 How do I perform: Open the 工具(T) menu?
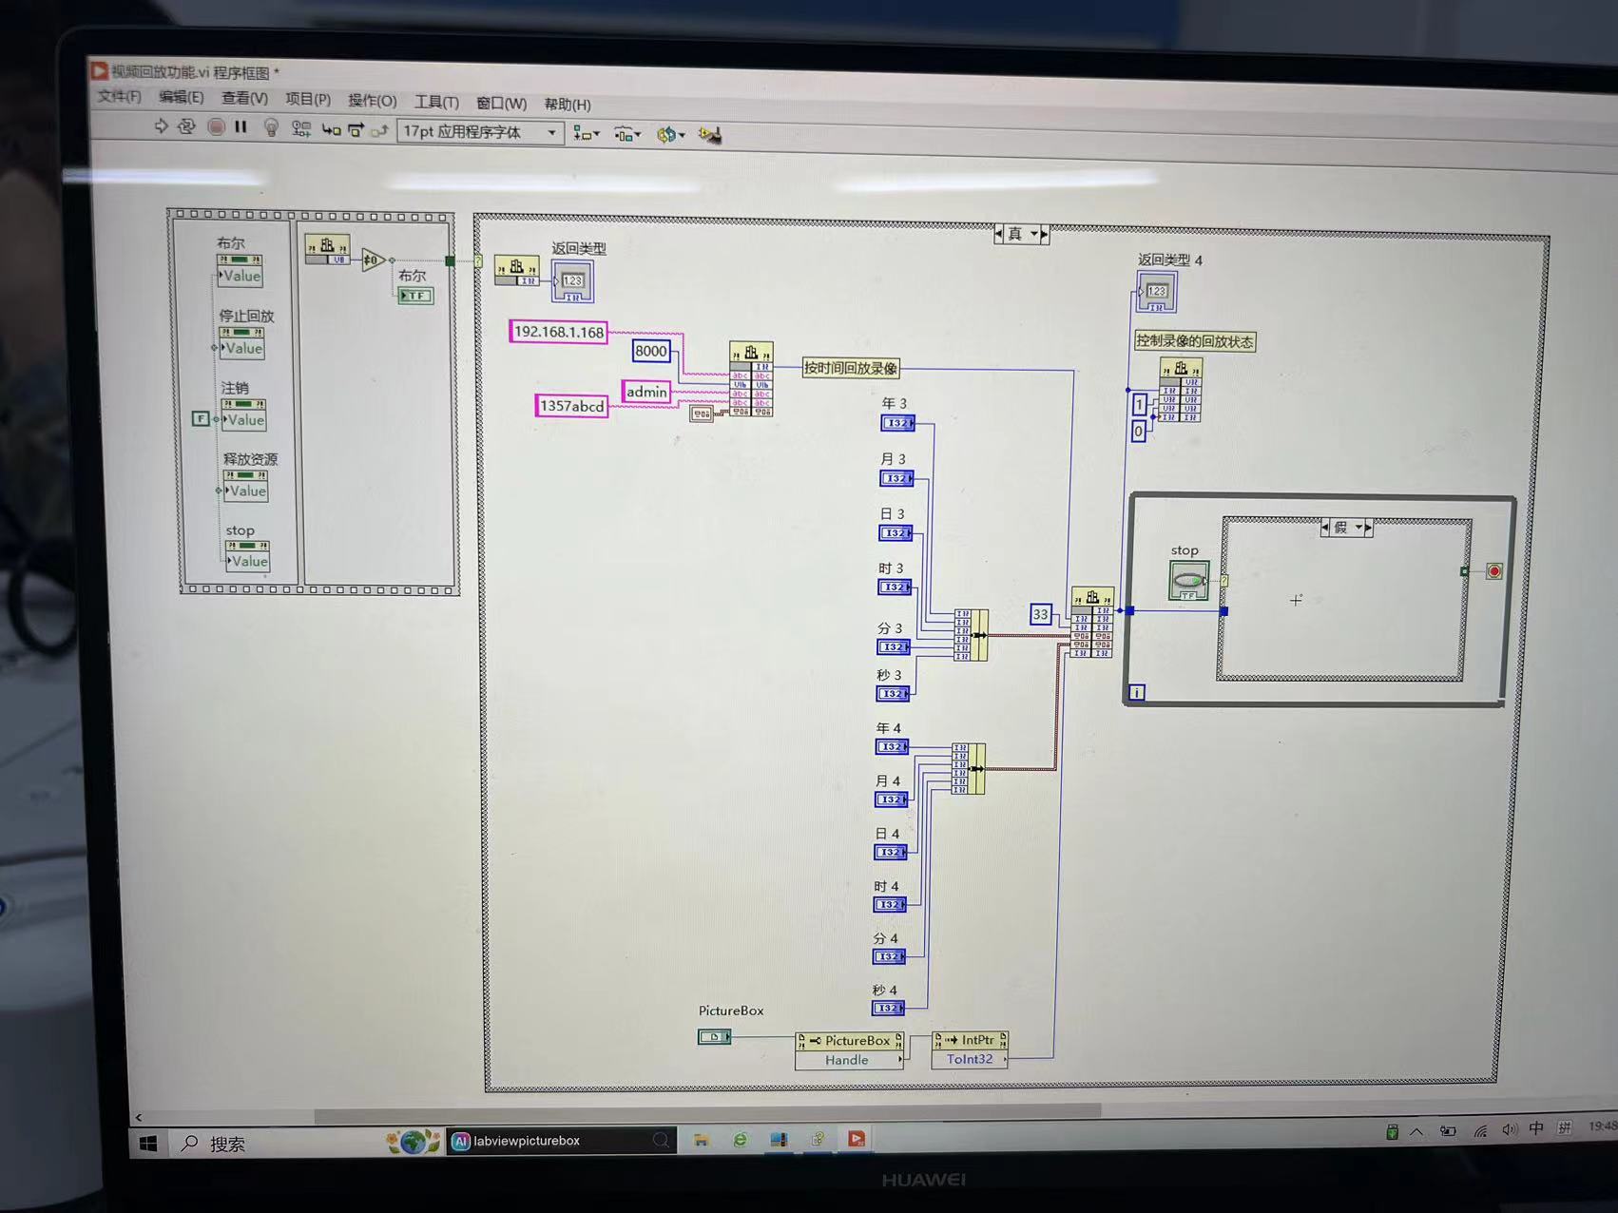point(436,102)
